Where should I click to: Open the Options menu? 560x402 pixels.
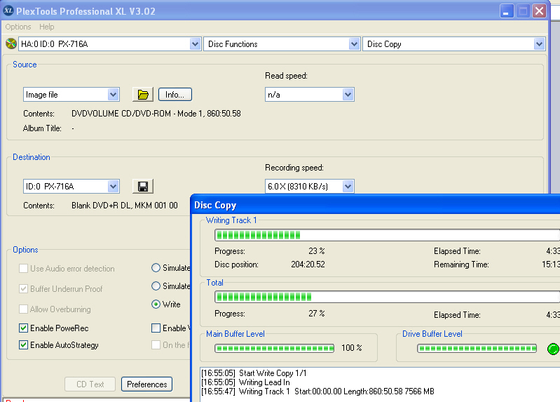pyautogui.click(x=18, y=27)
